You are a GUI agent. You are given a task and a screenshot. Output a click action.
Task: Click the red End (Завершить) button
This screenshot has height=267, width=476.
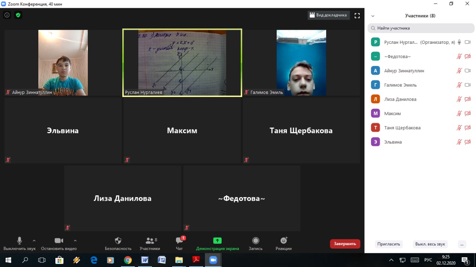tap(345, 244)
